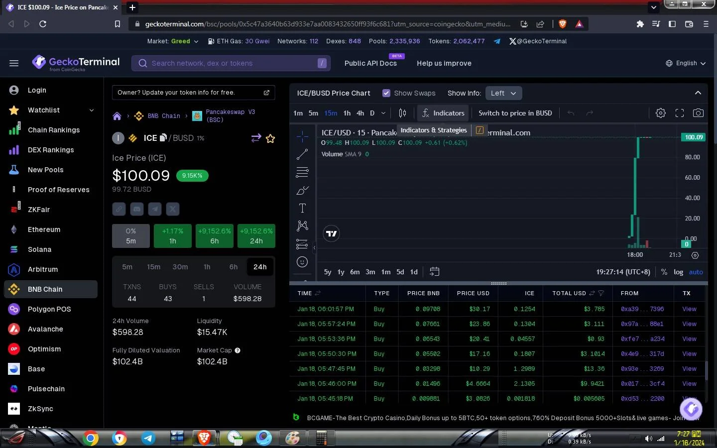The width and height of the screenshot is (717, 448).
Task: Switch the chart to fullscreen mode
Action: coord(680,113)
